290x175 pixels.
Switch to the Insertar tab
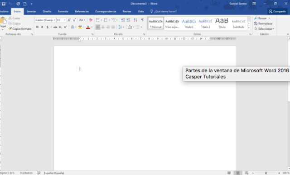coord(32,11)
